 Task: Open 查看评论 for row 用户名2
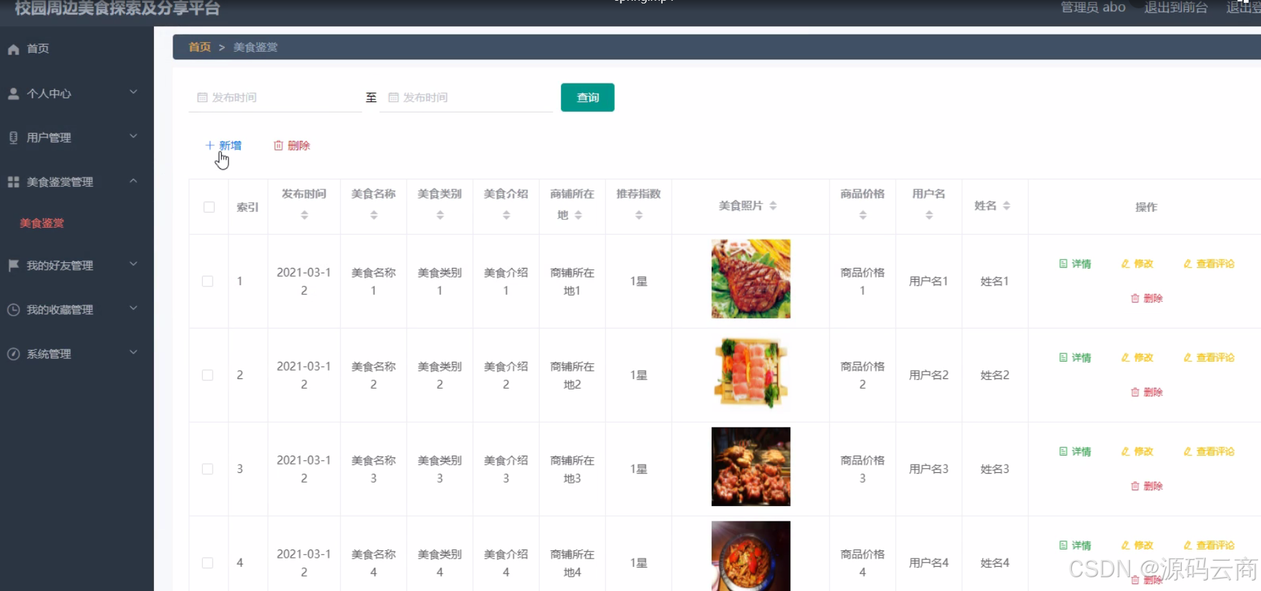1209,358
